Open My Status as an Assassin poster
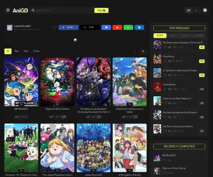This screenshot has width=213, height=177. (x=93, y=82)
